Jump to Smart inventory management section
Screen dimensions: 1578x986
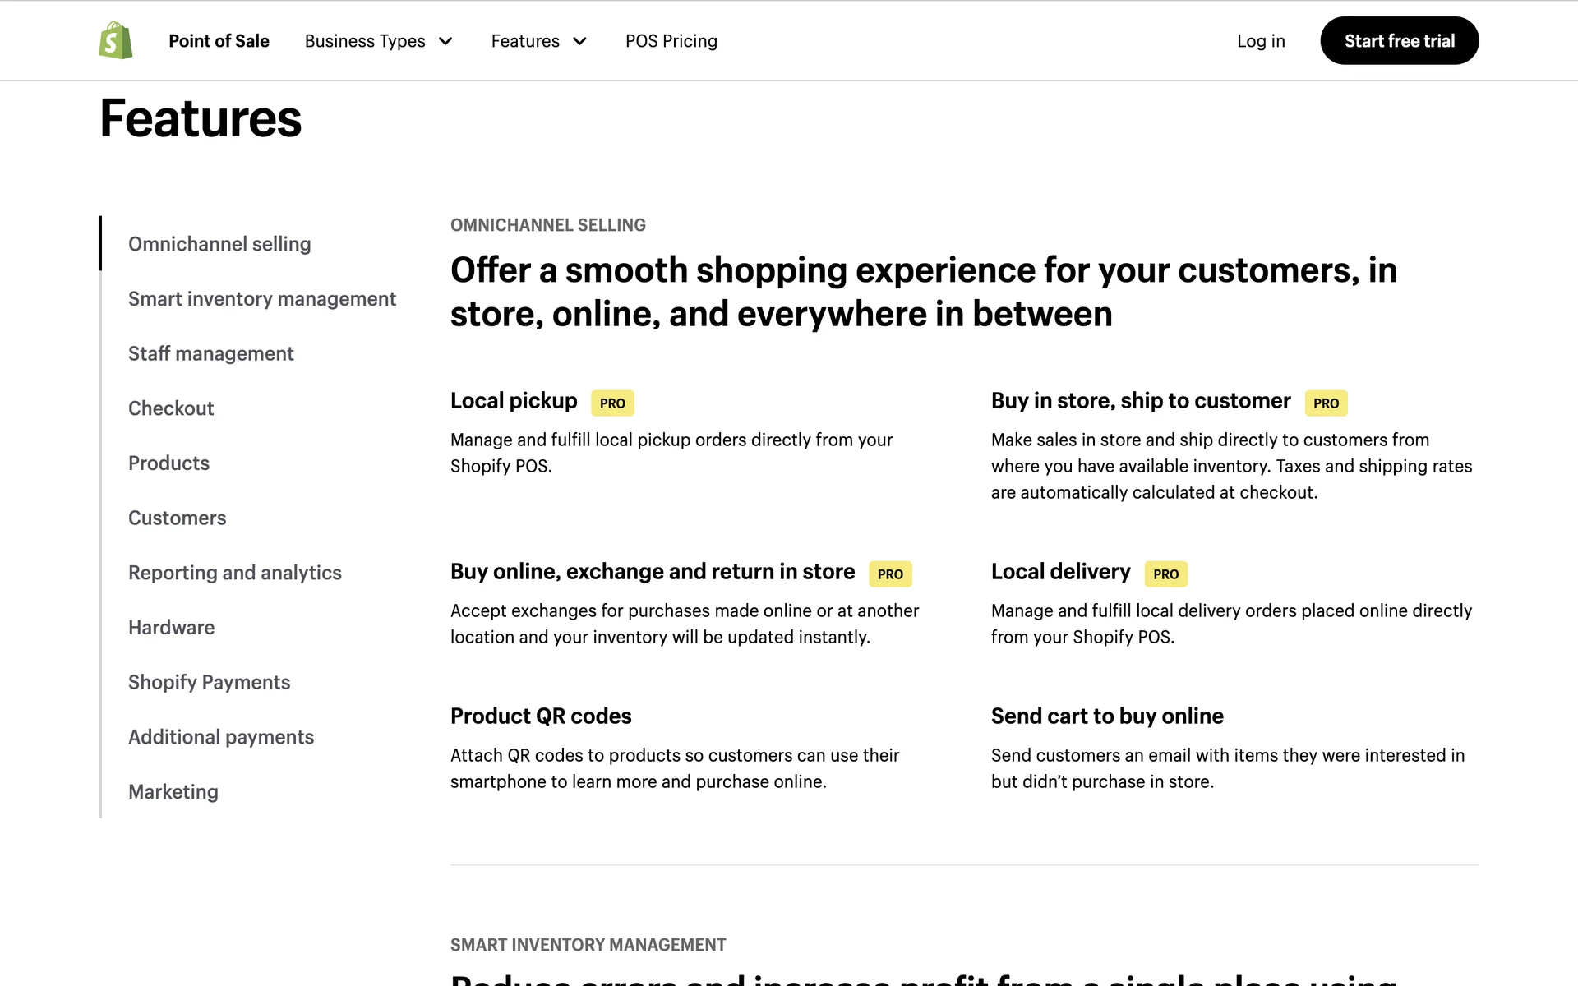click(262, 299)
